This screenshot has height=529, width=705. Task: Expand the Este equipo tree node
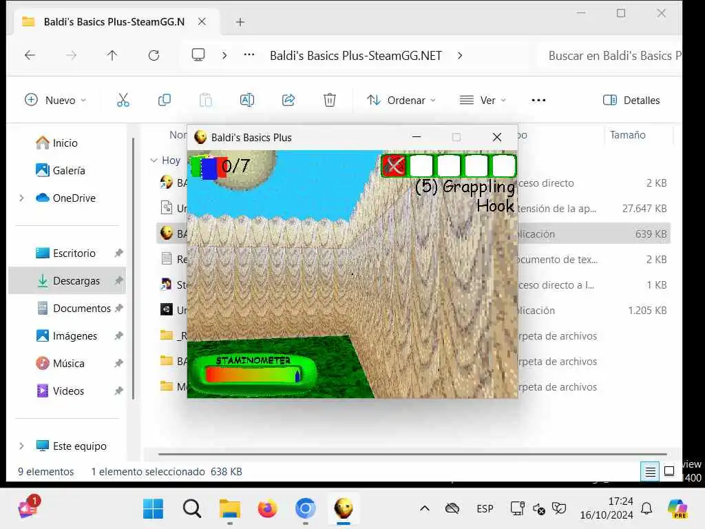[21, 446]
